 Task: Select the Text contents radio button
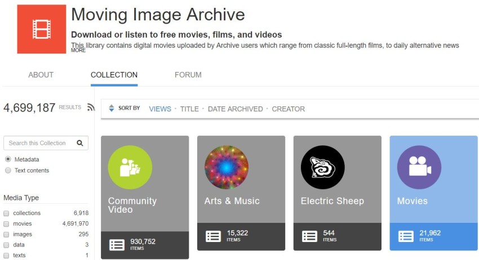(x=8, y=171)
